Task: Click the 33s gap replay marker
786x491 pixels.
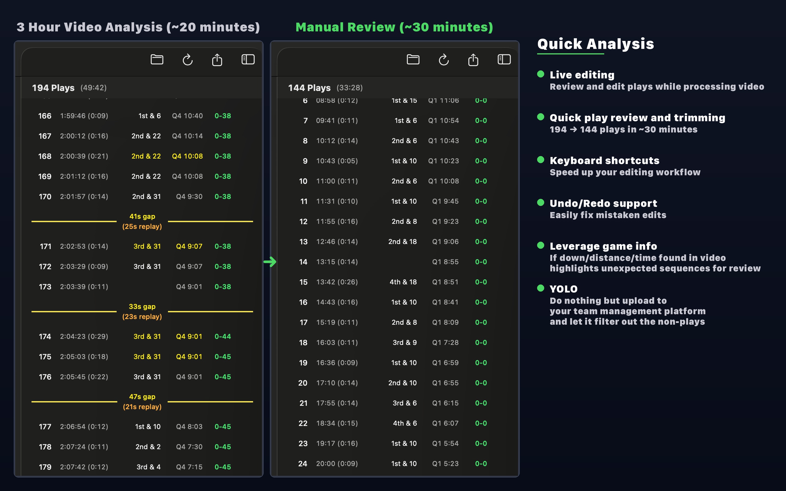Action: pyautogui.click(x=142, y=312)
